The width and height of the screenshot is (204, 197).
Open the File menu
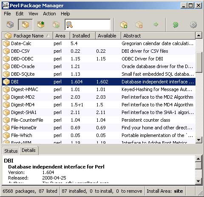point(7,14)
